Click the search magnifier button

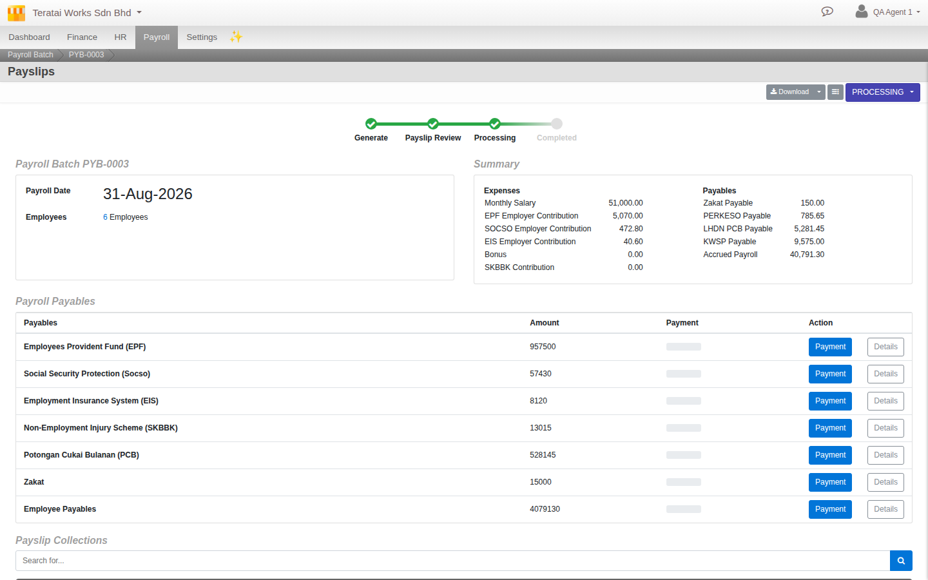coord(901,561)
